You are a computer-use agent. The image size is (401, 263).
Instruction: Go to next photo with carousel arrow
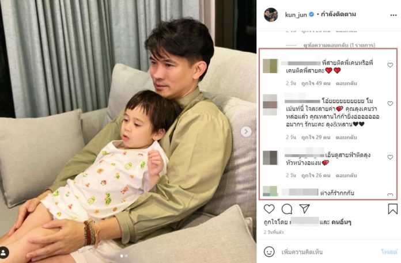(x=246, y=131)
